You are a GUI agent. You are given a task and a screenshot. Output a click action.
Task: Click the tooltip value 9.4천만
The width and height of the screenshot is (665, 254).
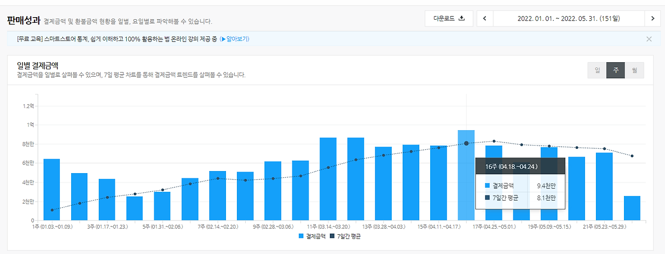pos(546,185)
